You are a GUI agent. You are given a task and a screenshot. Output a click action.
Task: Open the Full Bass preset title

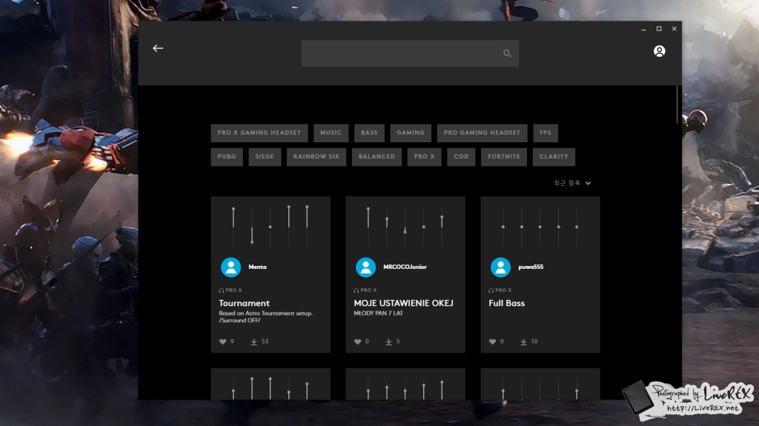click(x=506, y=304)
